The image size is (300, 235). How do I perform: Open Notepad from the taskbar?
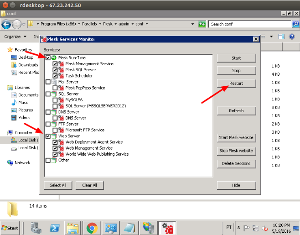(130, 228)
